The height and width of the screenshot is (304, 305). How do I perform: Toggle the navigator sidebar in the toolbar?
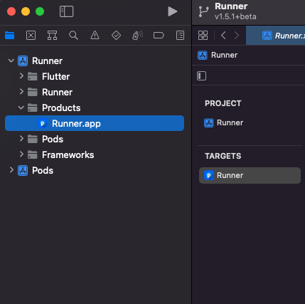[x=66, y=11]
